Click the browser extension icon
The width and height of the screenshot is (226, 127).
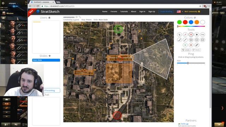point(205,6)
